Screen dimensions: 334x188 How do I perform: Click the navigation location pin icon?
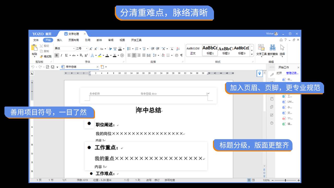[259, 74]
